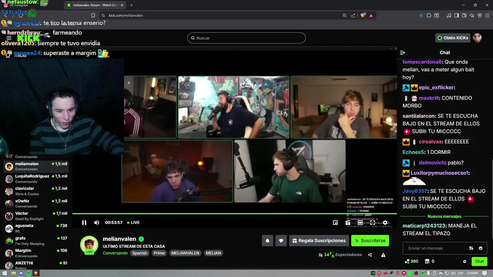The height and width of the screenshot is (277, 493).
Task: Click the MELIAN tag
Action: point(213,253)
